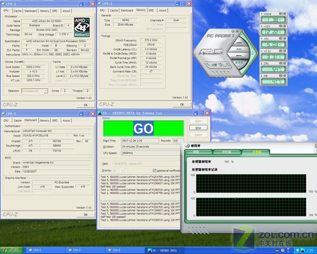Click the keyboard language bar icon on the taskbar

(x=277, y=250)
